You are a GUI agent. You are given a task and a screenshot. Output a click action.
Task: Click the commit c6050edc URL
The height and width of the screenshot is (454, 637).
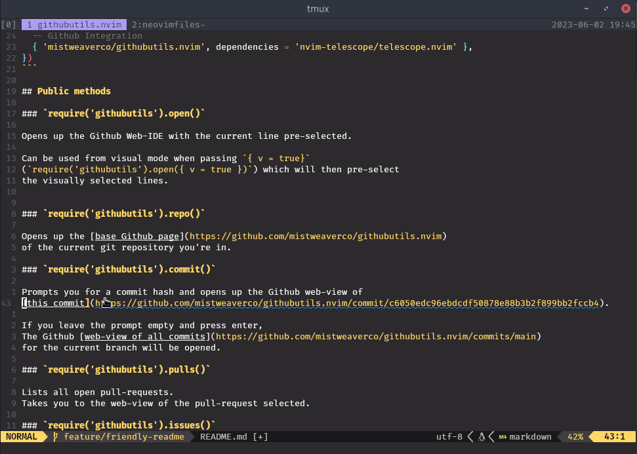(x=347, y=303)
